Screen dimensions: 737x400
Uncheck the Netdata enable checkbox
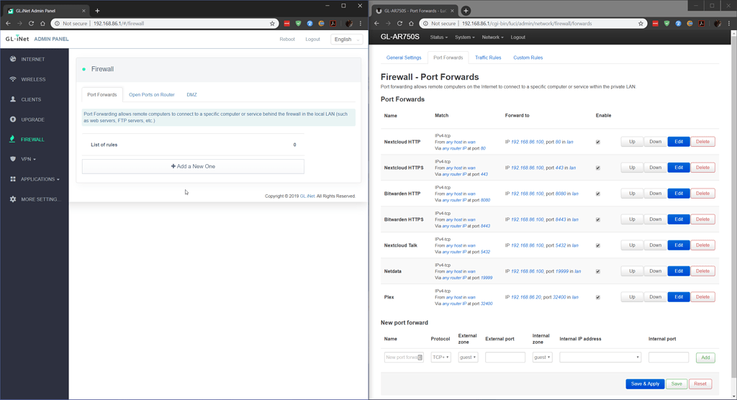[x=598, y=271]
